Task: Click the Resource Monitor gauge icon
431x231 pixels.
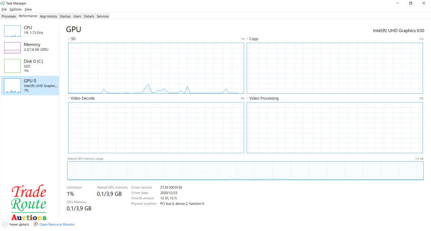Action: (x=36, y=224)
